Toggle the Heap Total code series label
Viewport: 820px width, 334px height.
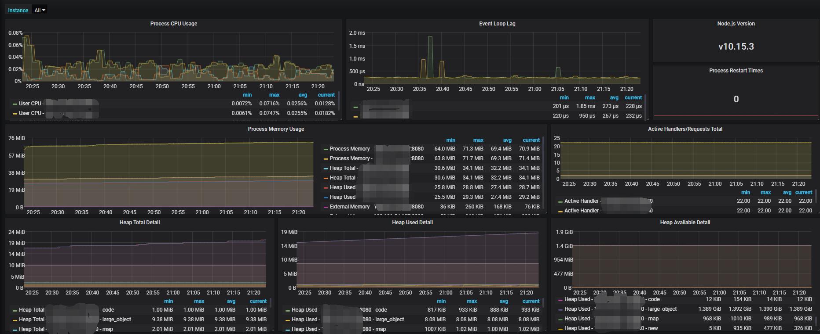[x=32, y=310]
